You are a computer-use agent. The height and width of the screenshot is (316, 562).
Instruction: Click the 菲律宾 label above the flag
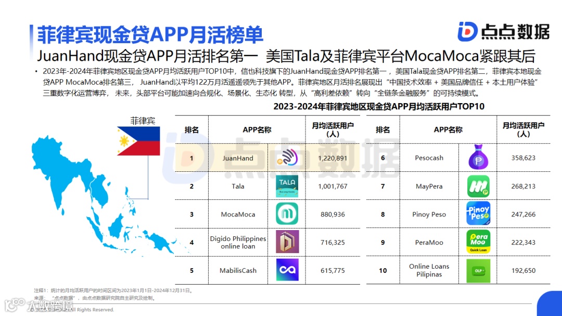click(x=143, y=121)
